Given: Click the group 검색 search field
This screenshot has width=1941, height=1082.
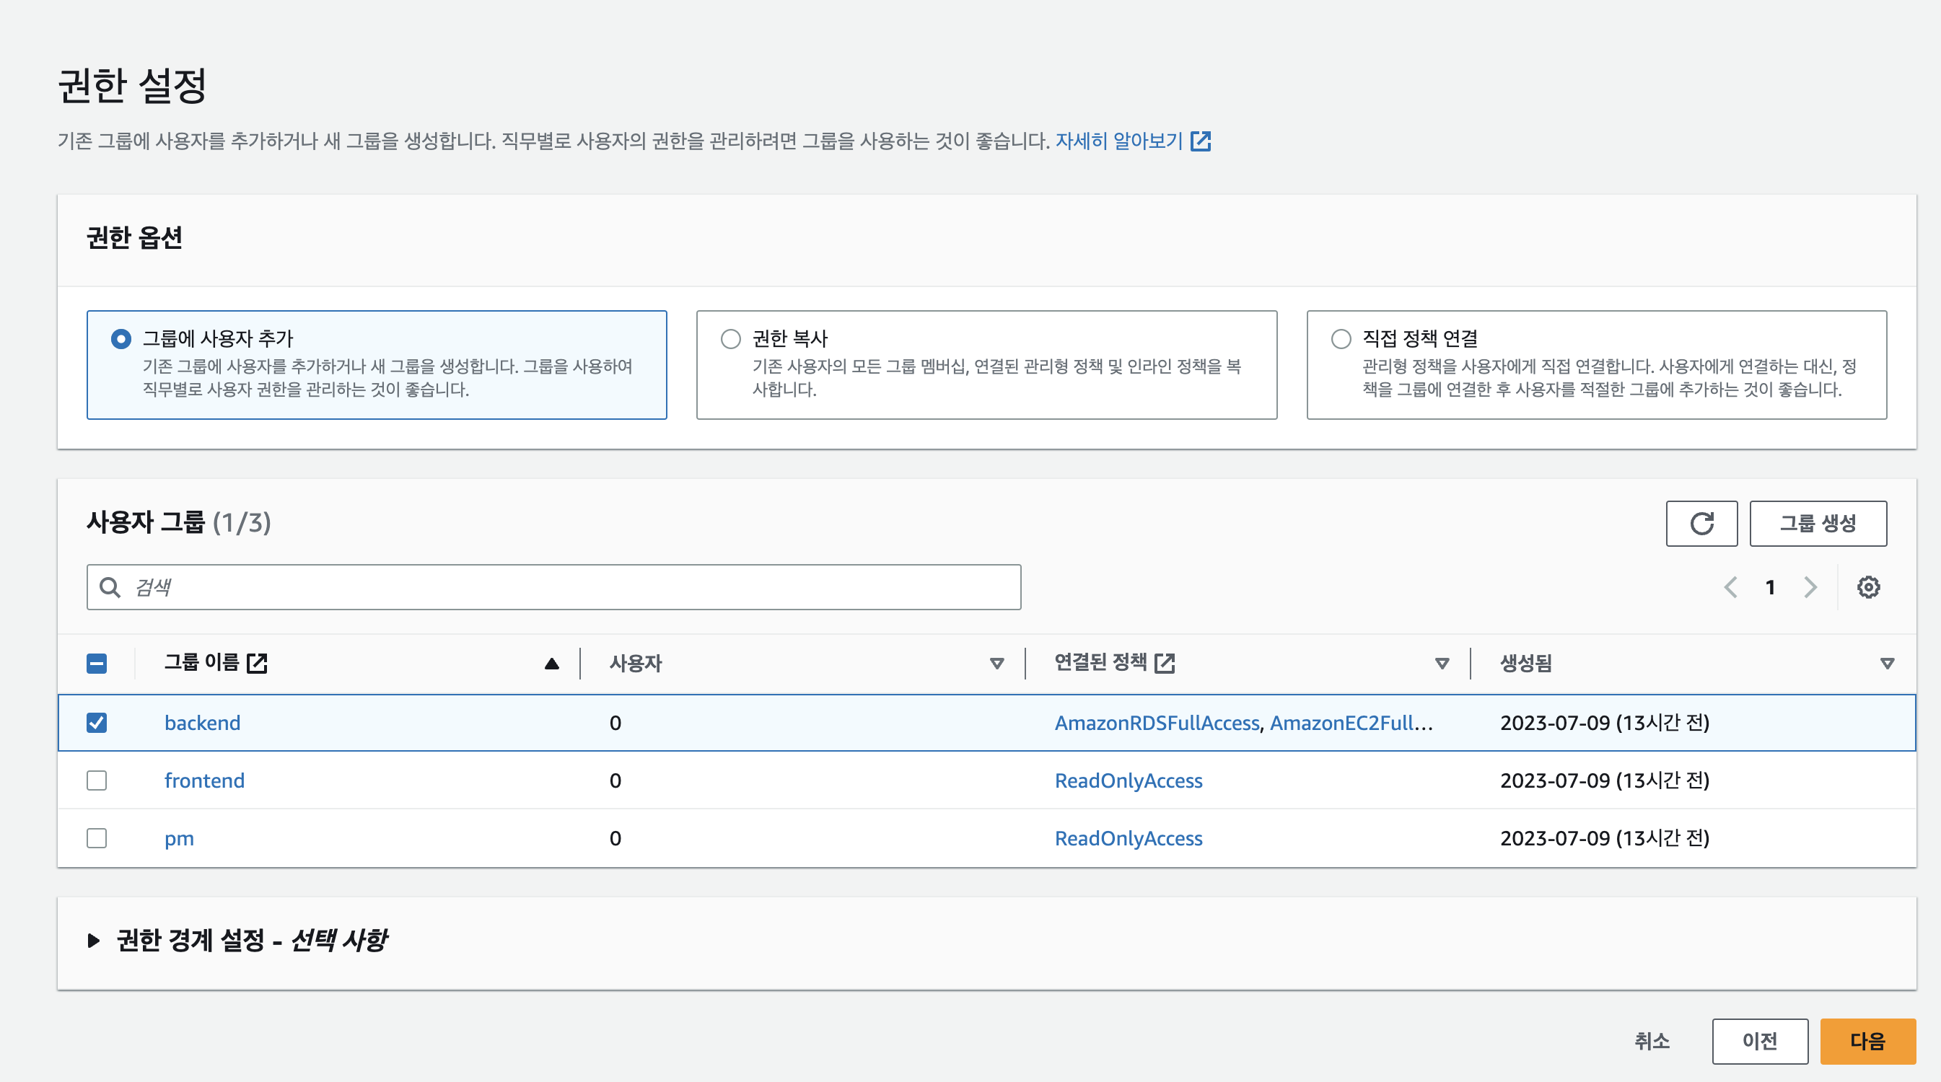Looking at the screenshot, I should [x=554, y=587].
